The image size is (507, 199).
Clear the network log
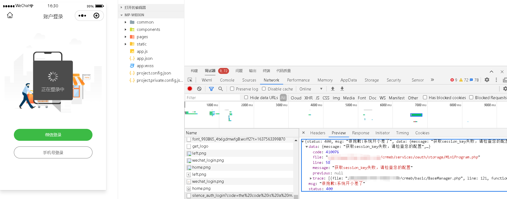click(199, 89)
